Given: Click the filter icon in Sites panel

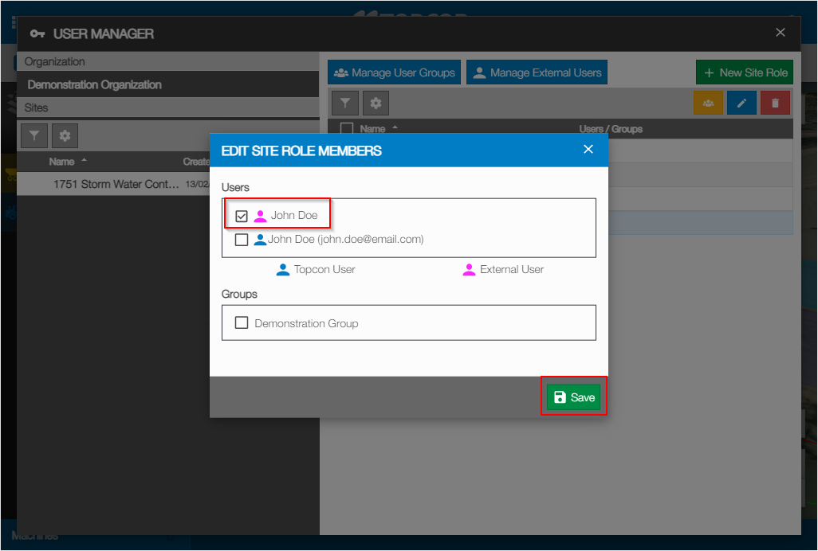Looking at the screenshot, I should click(x=34, y=136).
